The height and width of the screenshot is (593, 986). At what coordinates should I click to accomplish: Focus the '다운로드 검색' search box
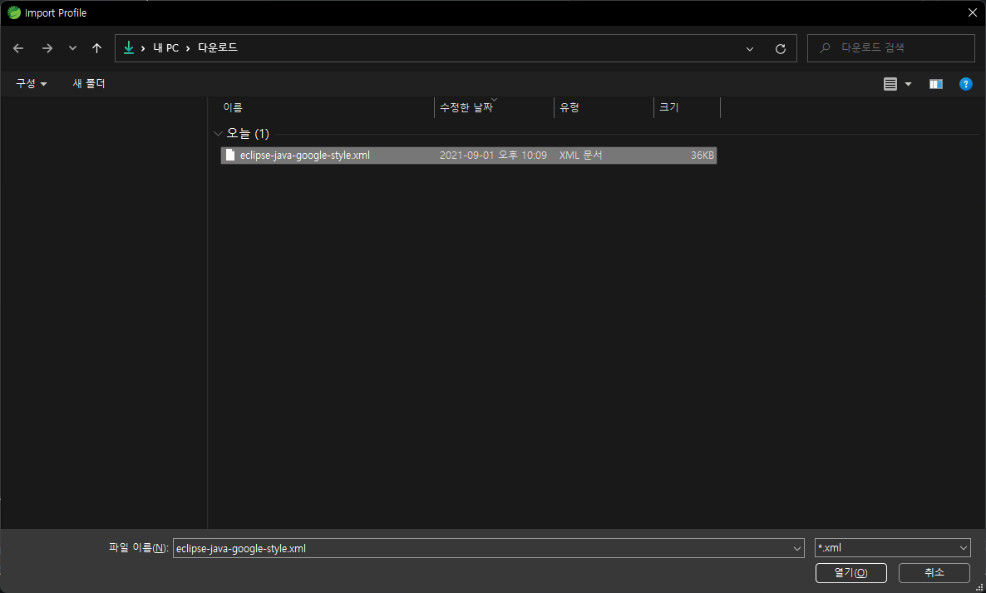(x=891, y=47)
